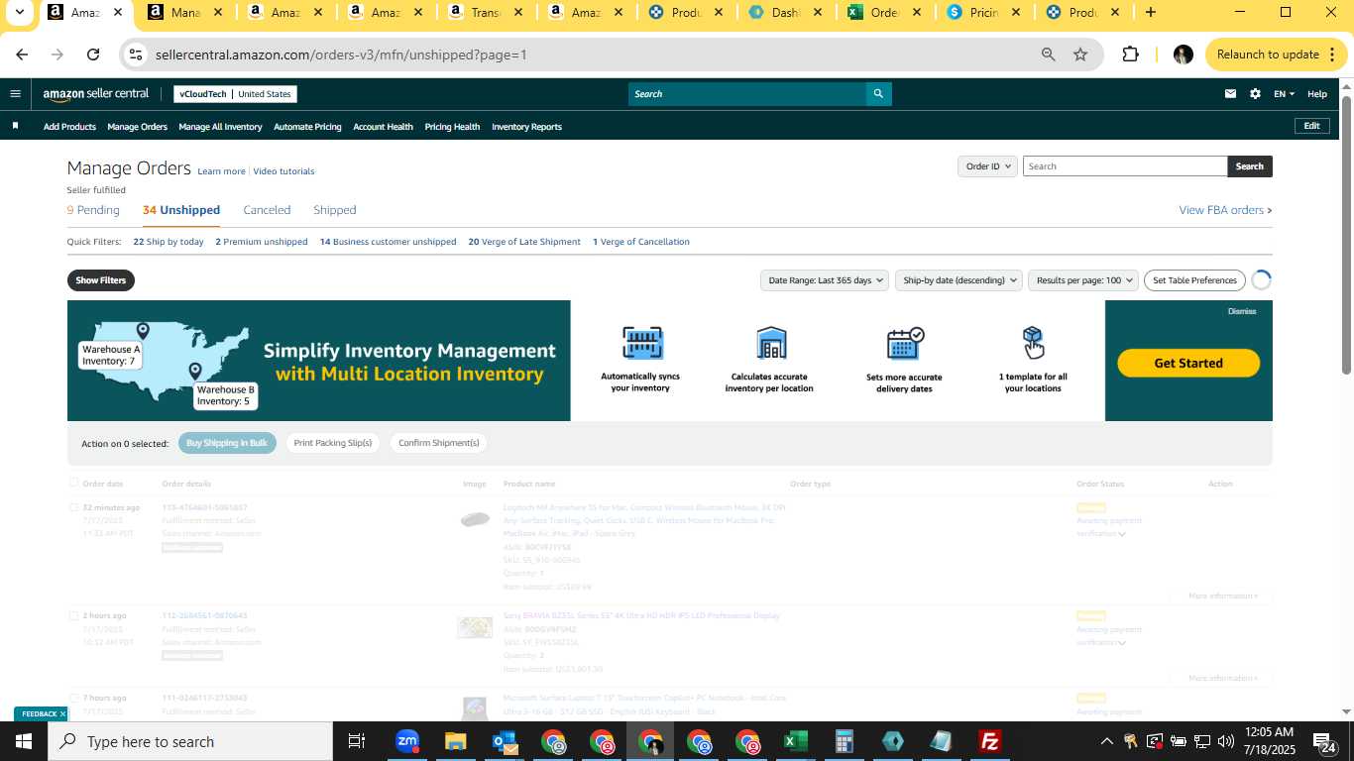Image resolution: width=1354 pixels, height=761 pixels.
Task: Open Inventory Reports menu item
Action: 526,127
